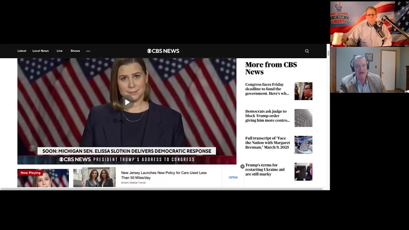Open Trump's terms for restarting Ukraine aid article

265,170
